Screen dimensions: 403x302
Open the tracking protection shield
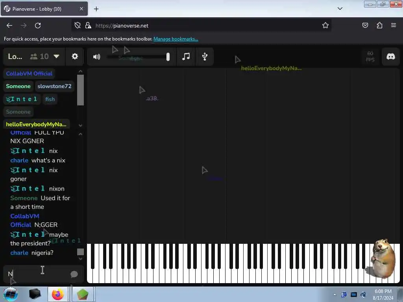coord(78,25)
